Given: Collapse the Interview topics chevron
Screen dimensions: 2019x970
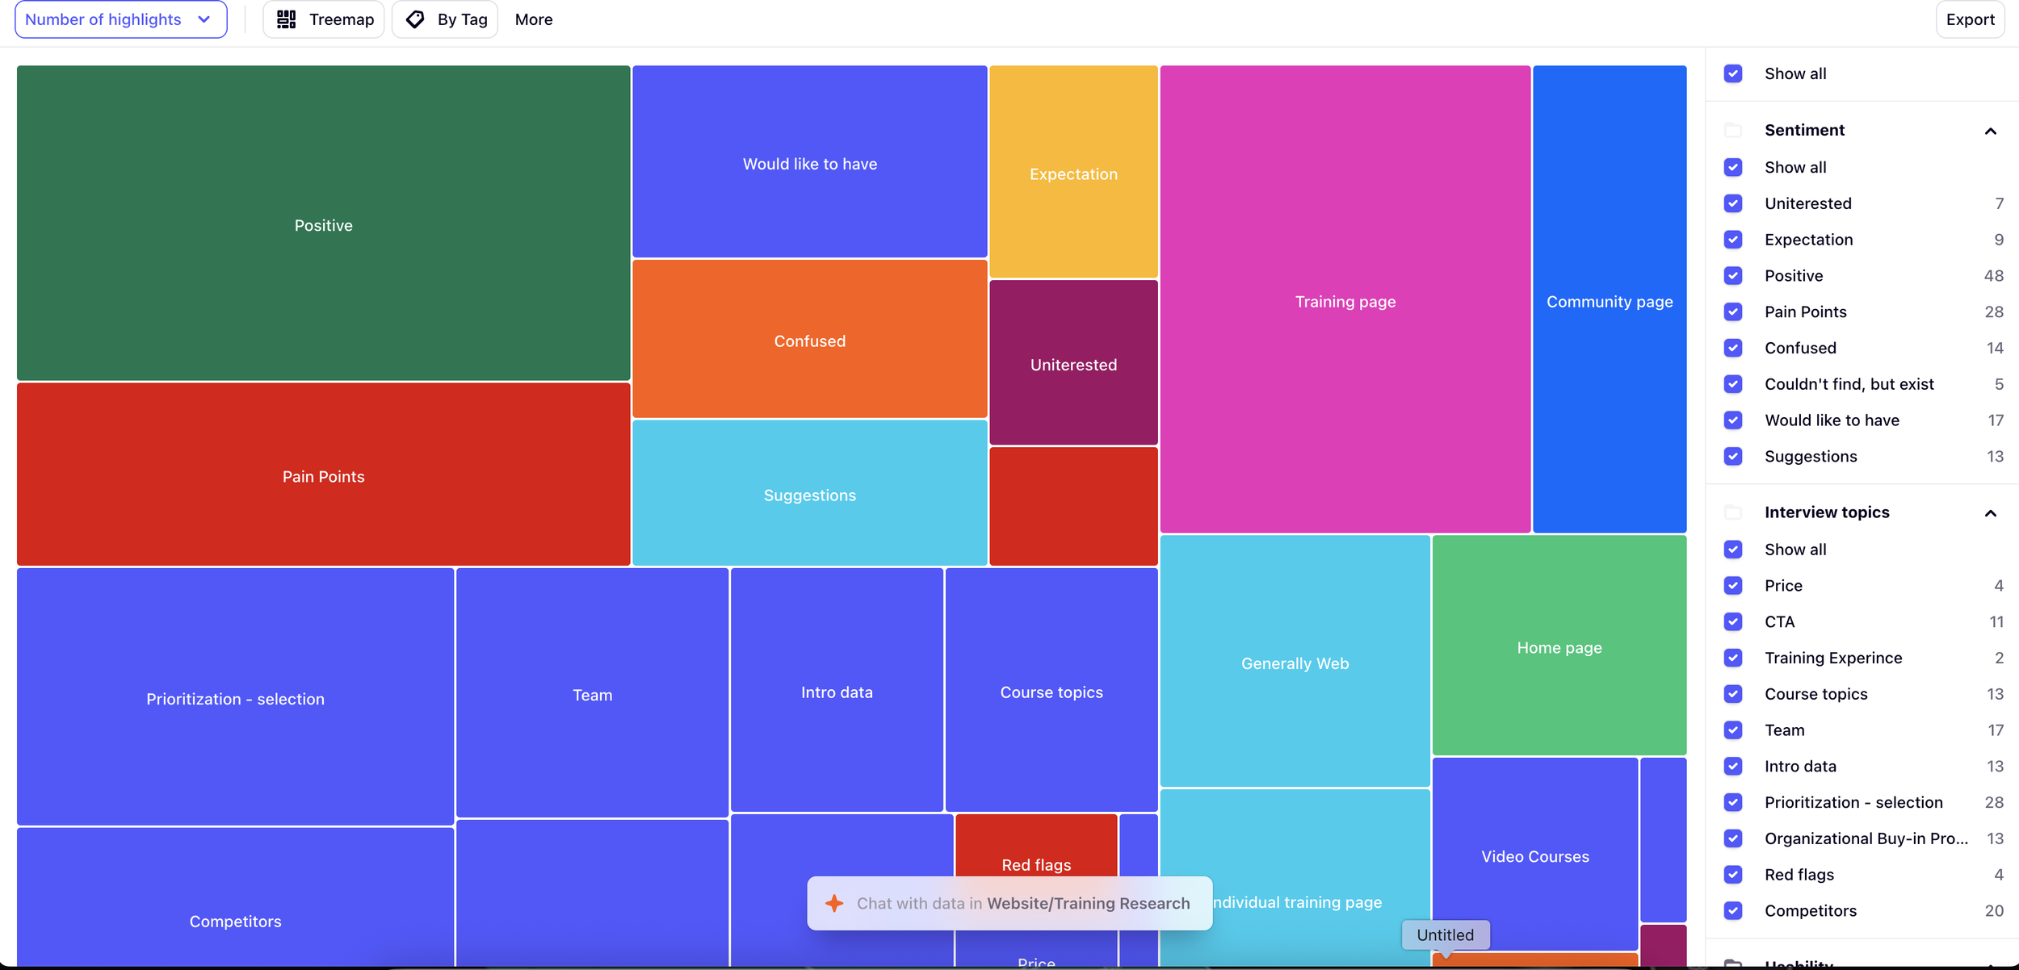Looking at the screenshot, I should pos(1991,513).
